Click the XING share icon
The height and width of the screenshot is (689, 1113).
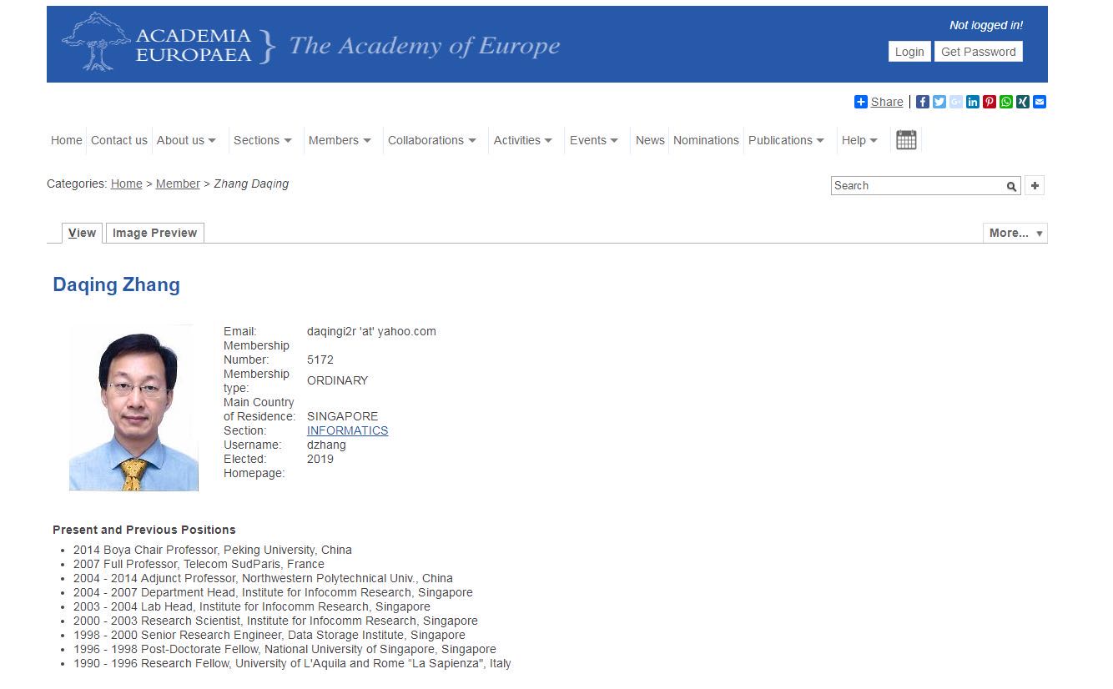1022,102
